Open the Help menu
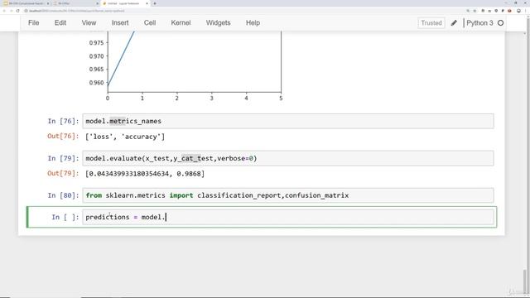The image size is (530, 298). [253, 22]
